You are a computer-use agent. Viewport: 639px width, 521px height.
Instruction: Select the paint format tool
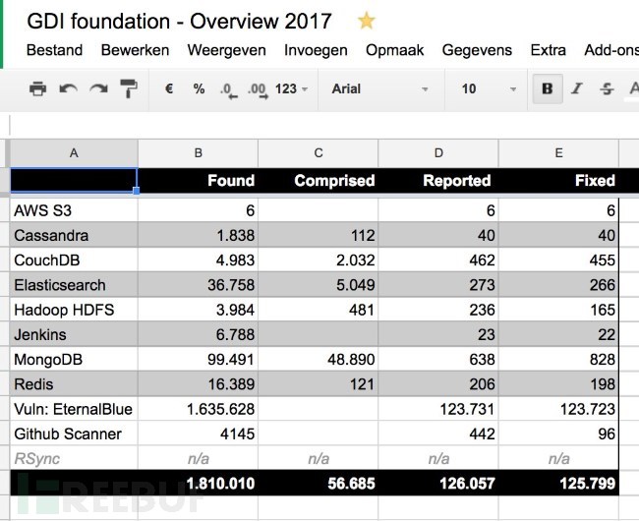129,89
